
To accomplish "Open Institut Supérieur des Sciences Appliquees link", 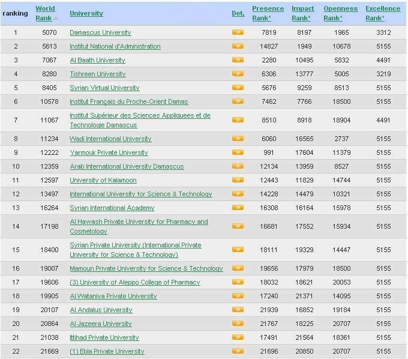I will tap(140, 120).
